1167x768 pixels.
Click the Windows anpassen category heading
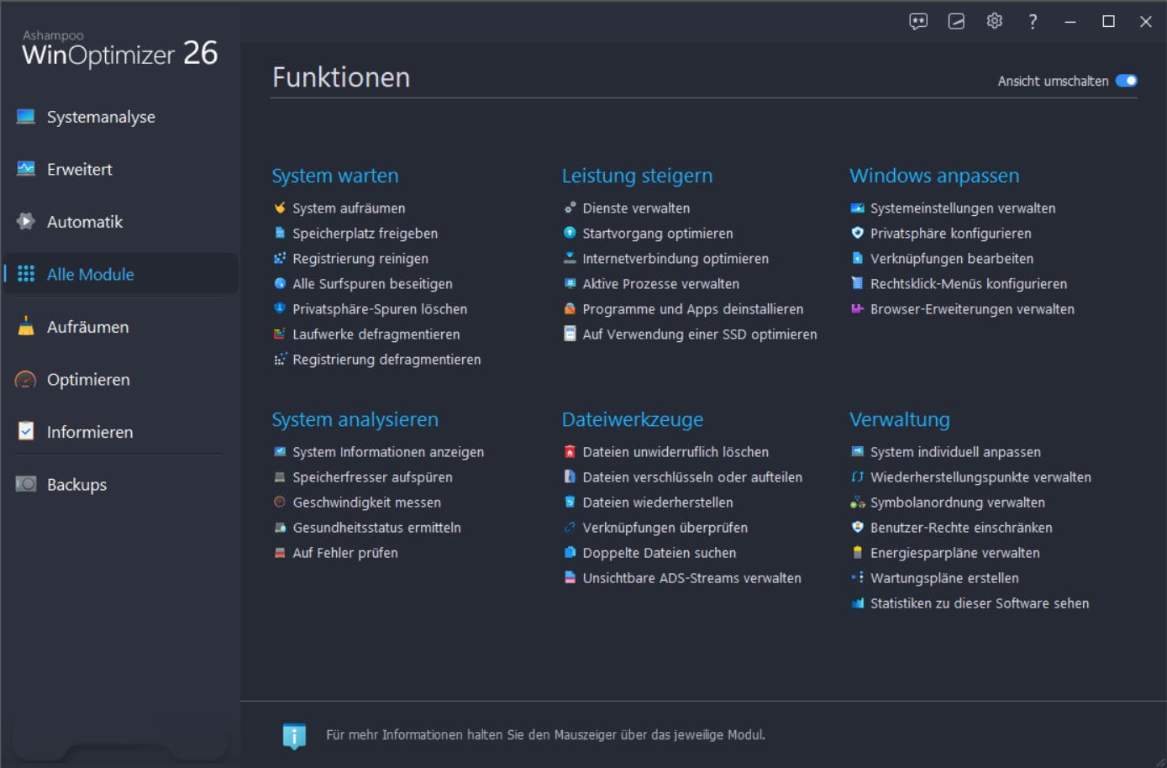933,176
